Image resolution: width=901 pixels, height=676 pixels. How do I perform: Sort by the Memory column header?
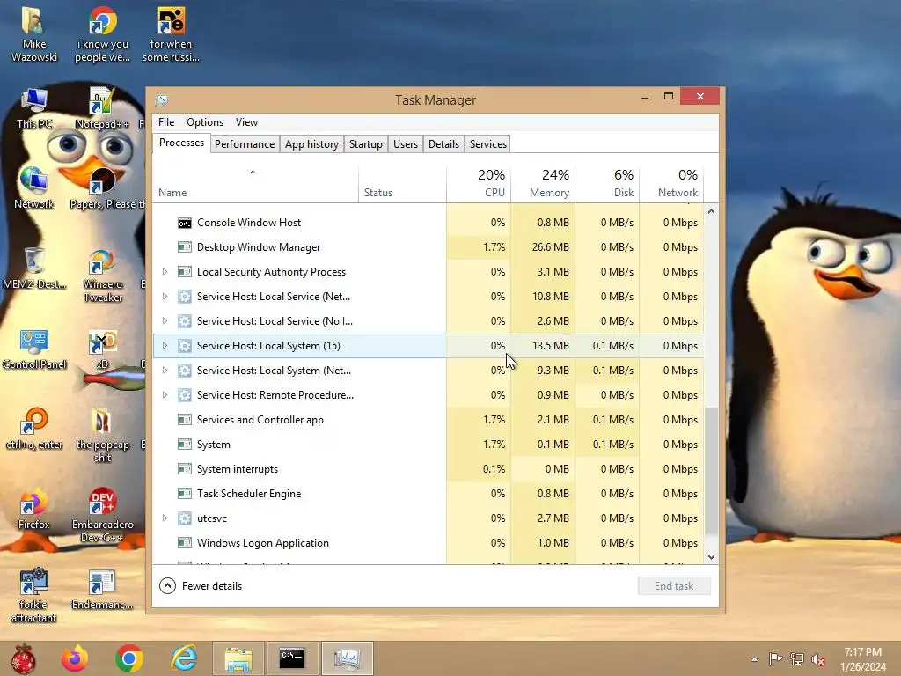coord(543,184)
